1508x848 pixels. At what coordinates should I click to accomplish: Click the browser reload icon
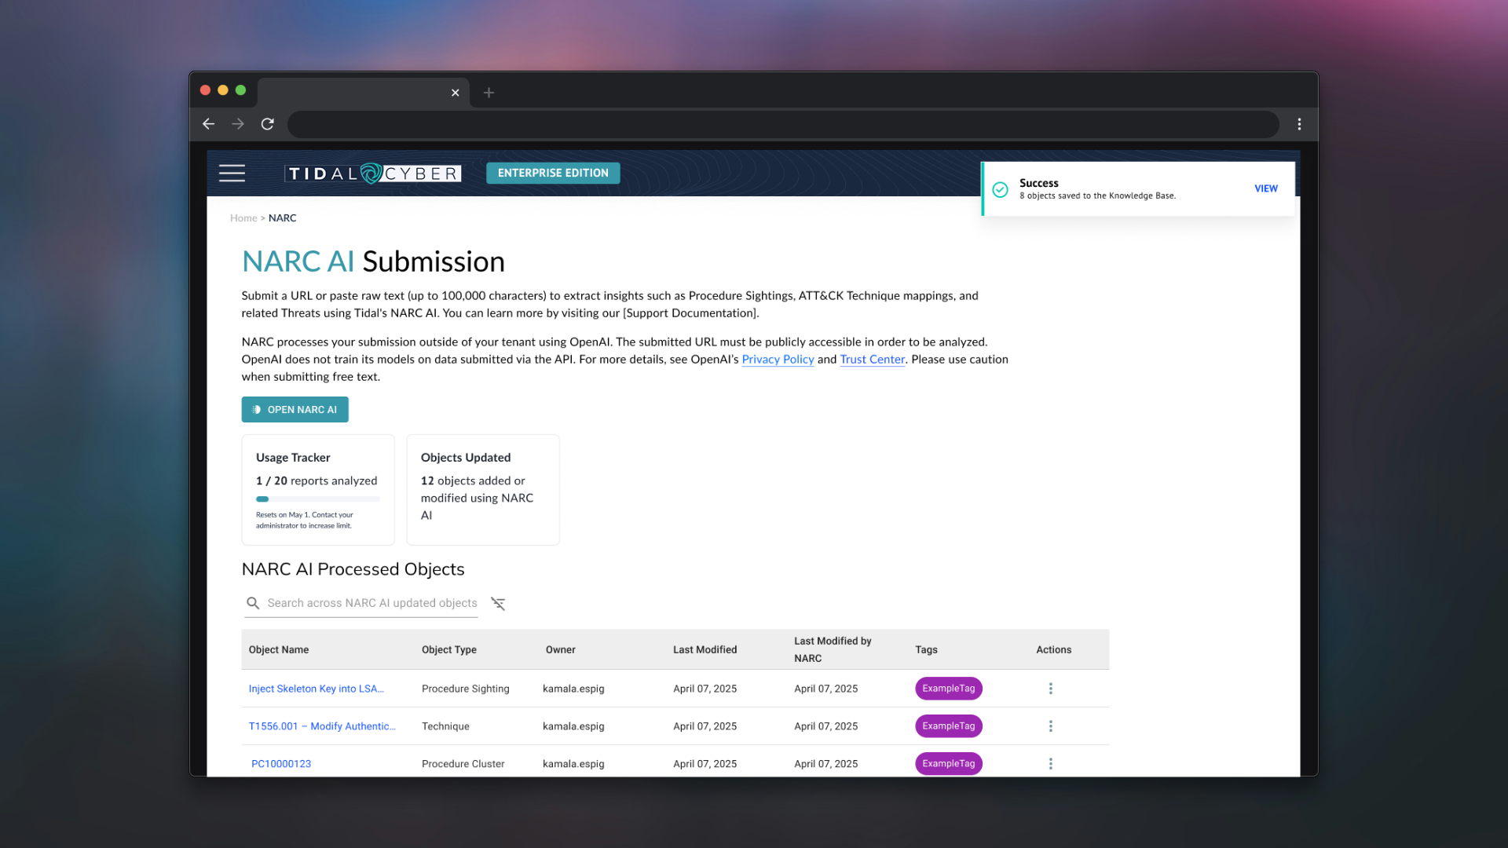pos(267,124)
